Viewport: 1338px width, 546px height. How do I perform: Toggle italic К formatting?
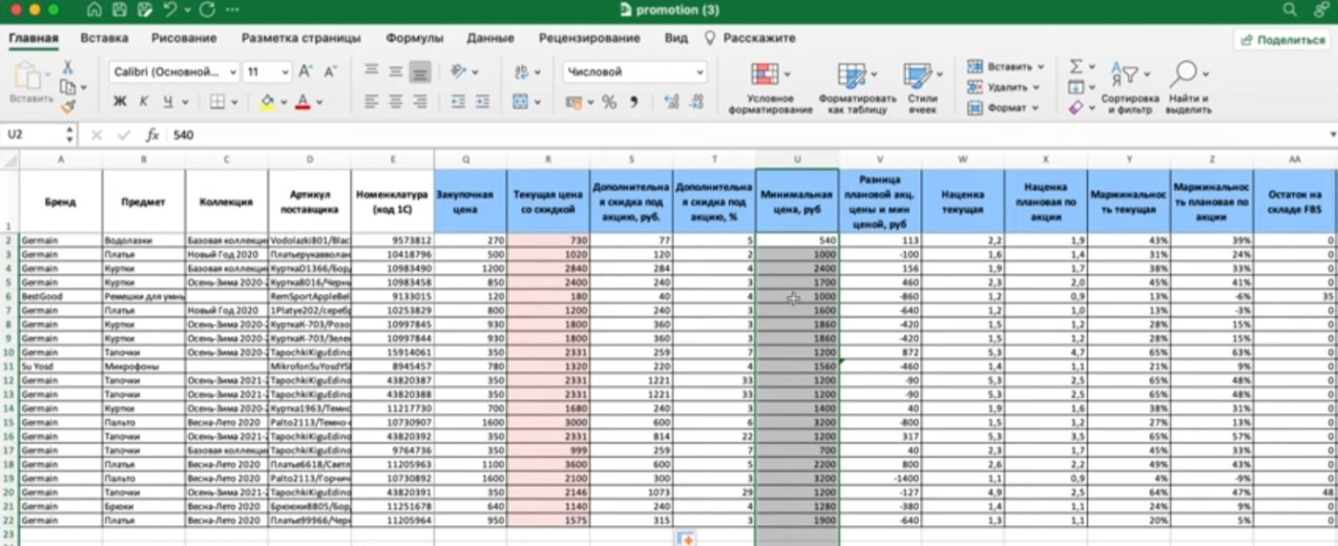coord(144,102)
